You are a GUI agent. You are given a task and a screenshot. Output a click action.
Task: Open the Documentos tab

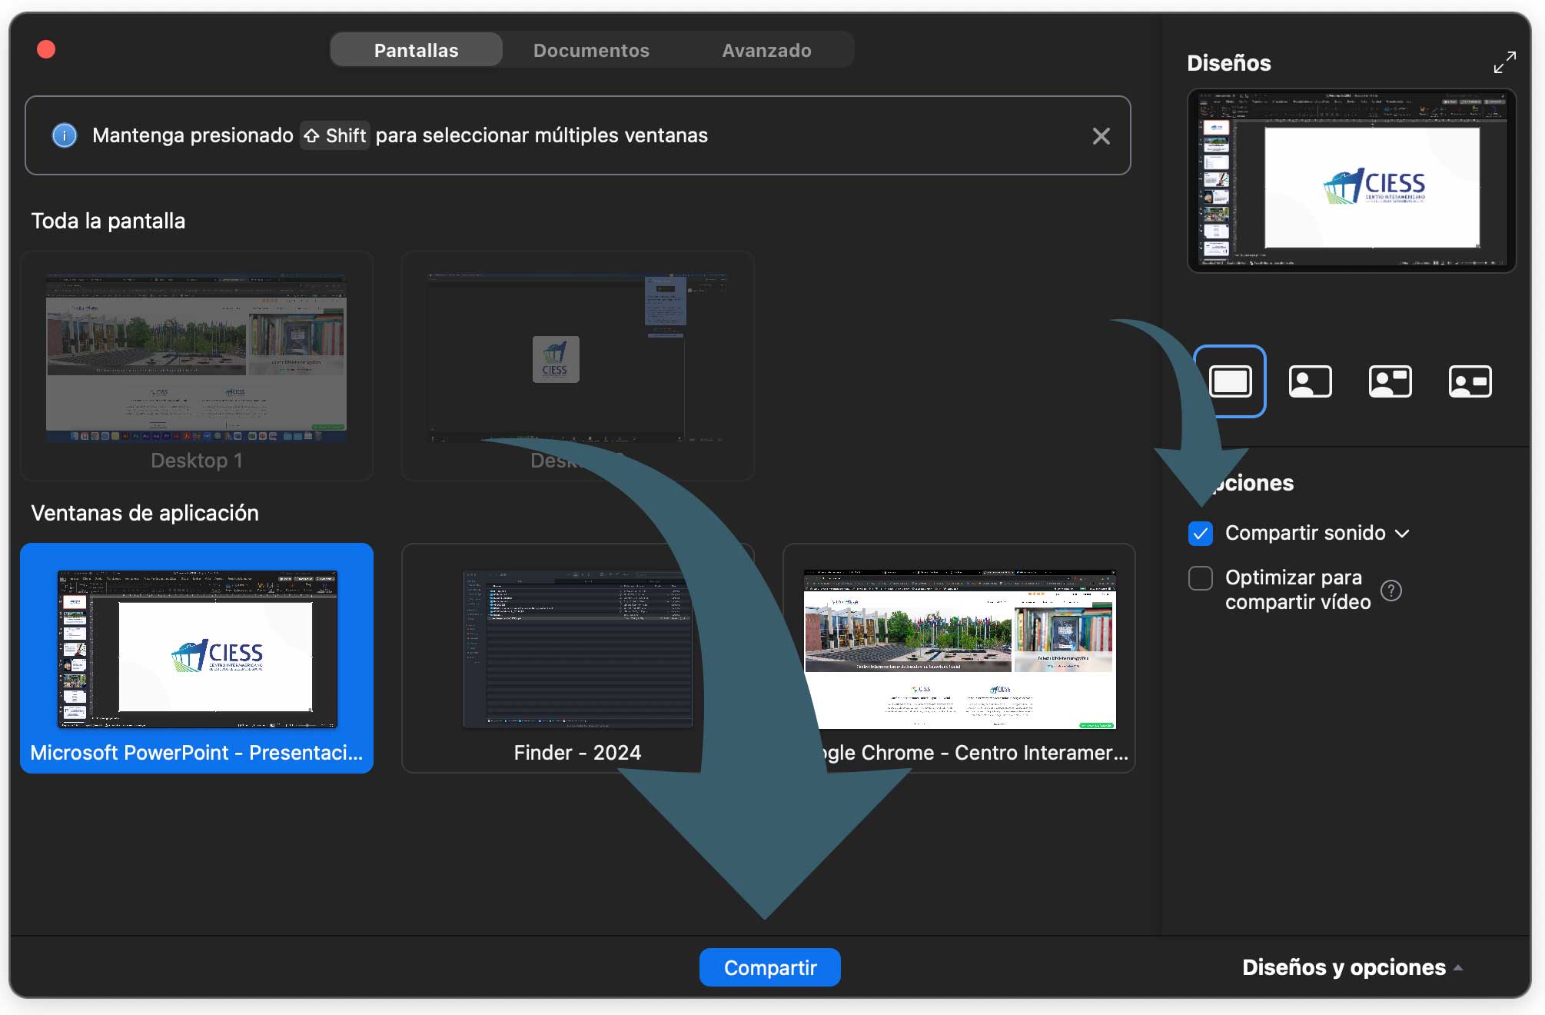click(x=591, y=50)
